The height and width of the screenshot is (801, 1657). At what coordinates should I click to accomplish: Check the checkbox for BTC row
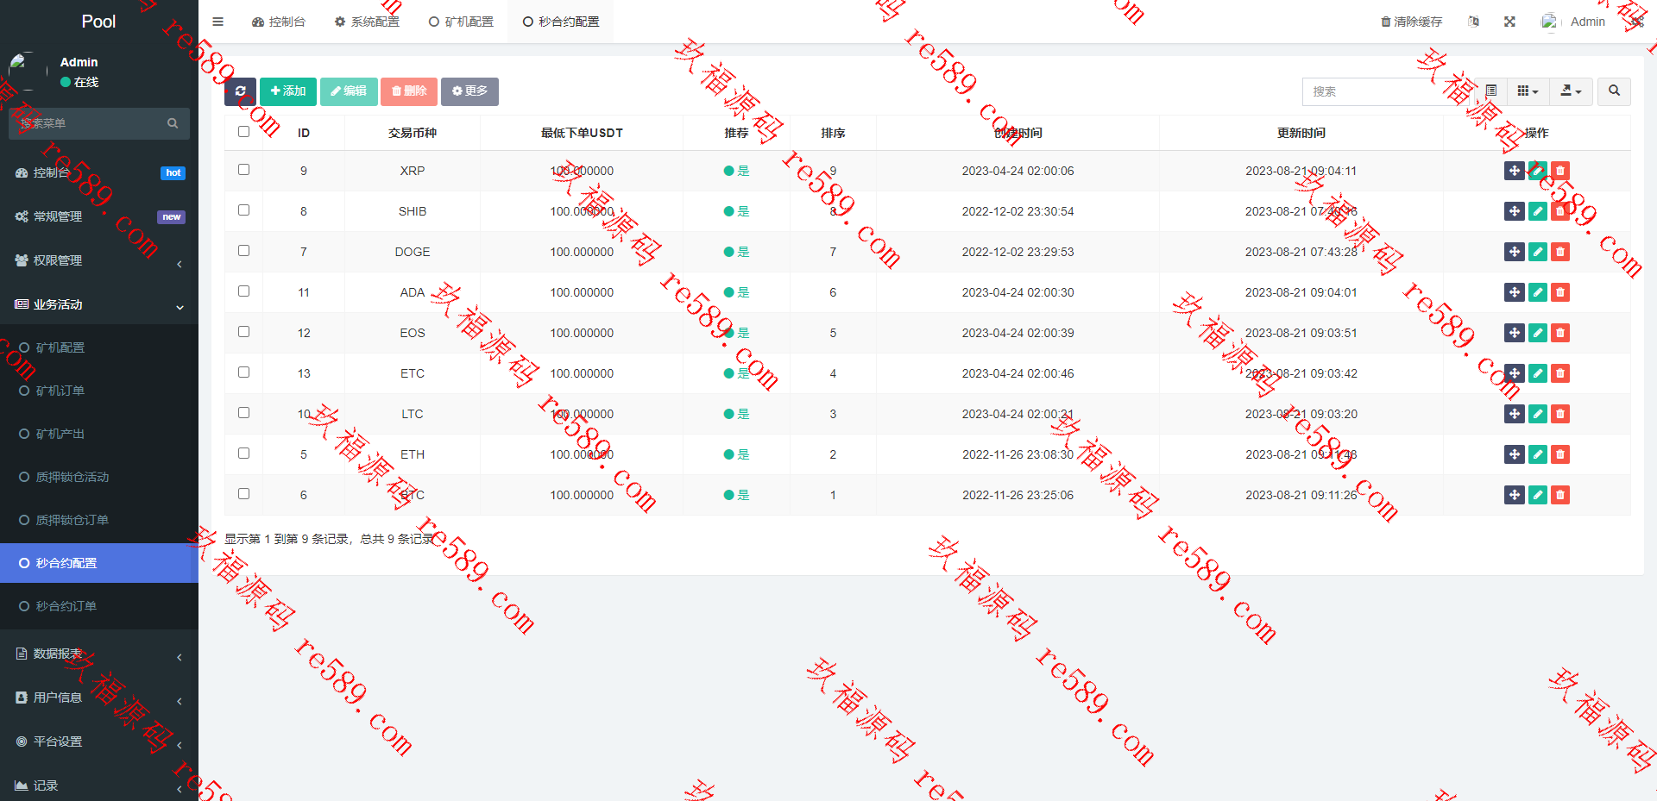243,494
